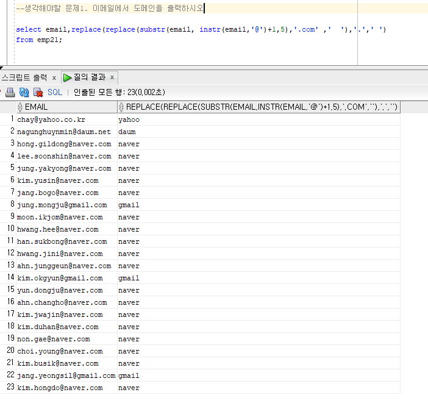
Task: Click the refresh icon in results toolbar
Action: 24,92
